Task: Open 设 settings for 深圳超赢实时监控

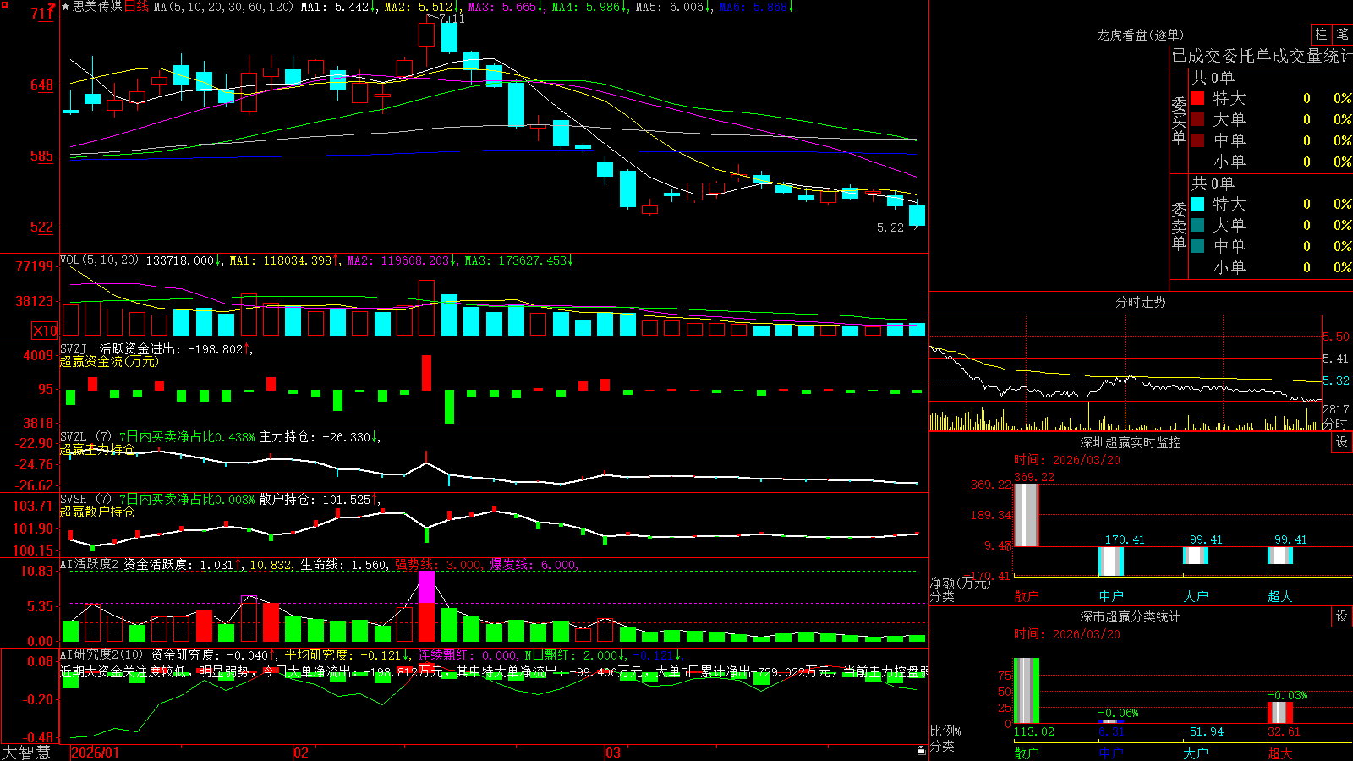Action: click(x=1342, y=442)
